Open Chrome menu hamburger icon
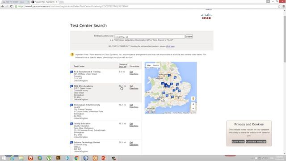This screenshot has height=161, width=286. (x=284, y=6)
